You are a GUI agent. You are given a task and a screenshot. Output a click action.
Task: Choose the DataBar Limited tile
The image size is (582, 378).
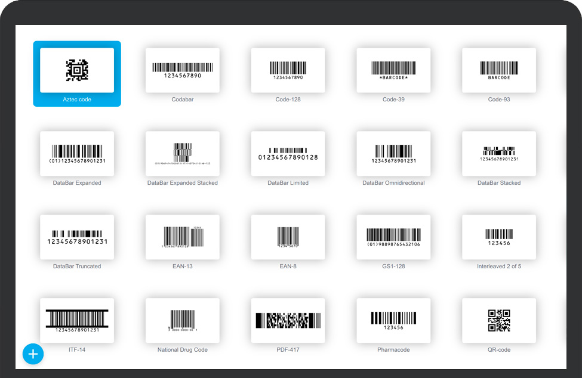coord(288,154)
